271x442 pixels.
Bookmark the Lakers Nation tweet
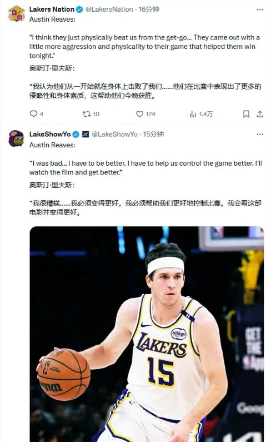point(246,114)
